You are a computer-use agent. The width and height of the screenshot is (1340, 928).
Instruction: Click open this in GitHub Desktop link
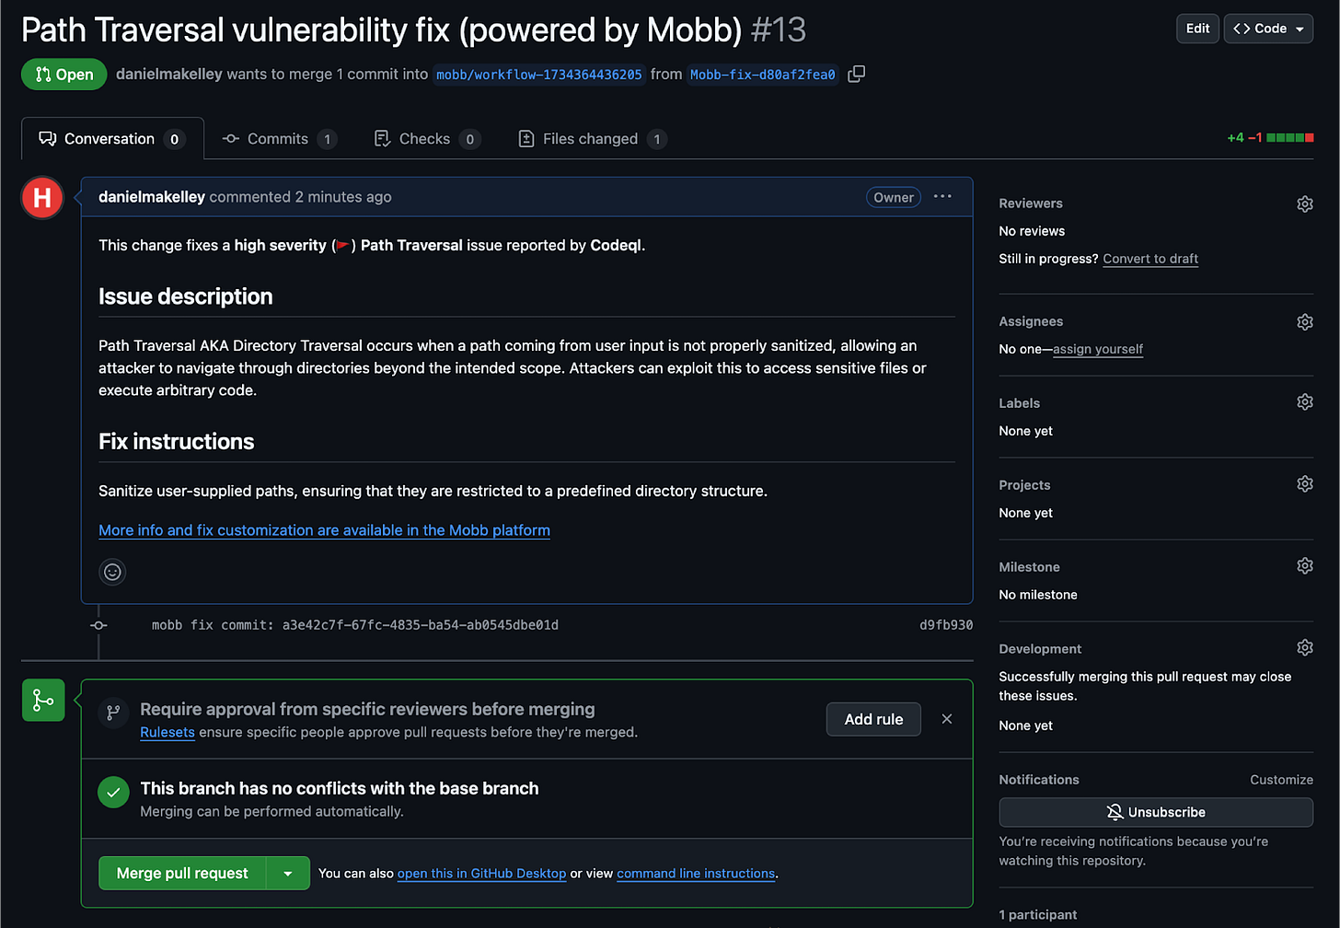coord(481,874)
